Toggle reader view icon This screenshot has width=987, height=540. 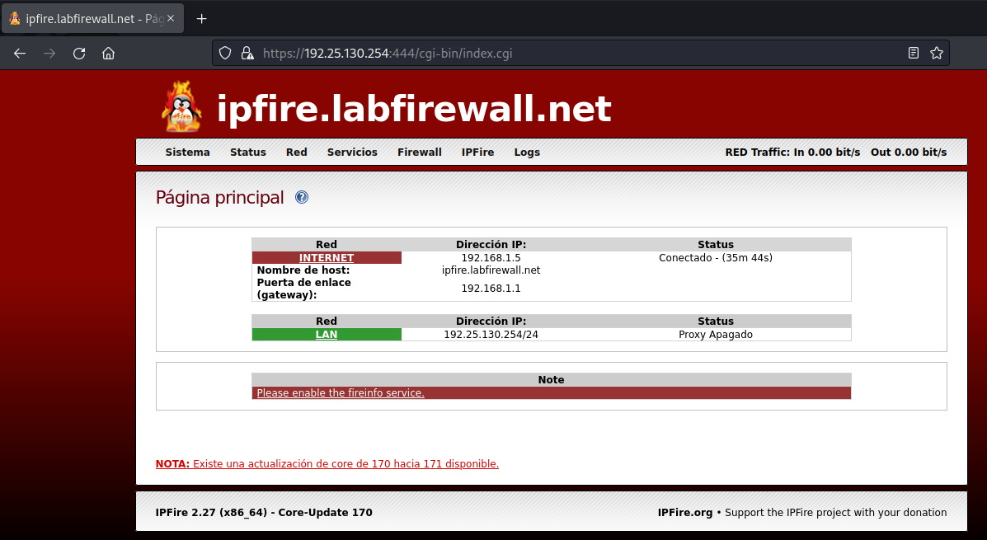(x=914, y=54)
